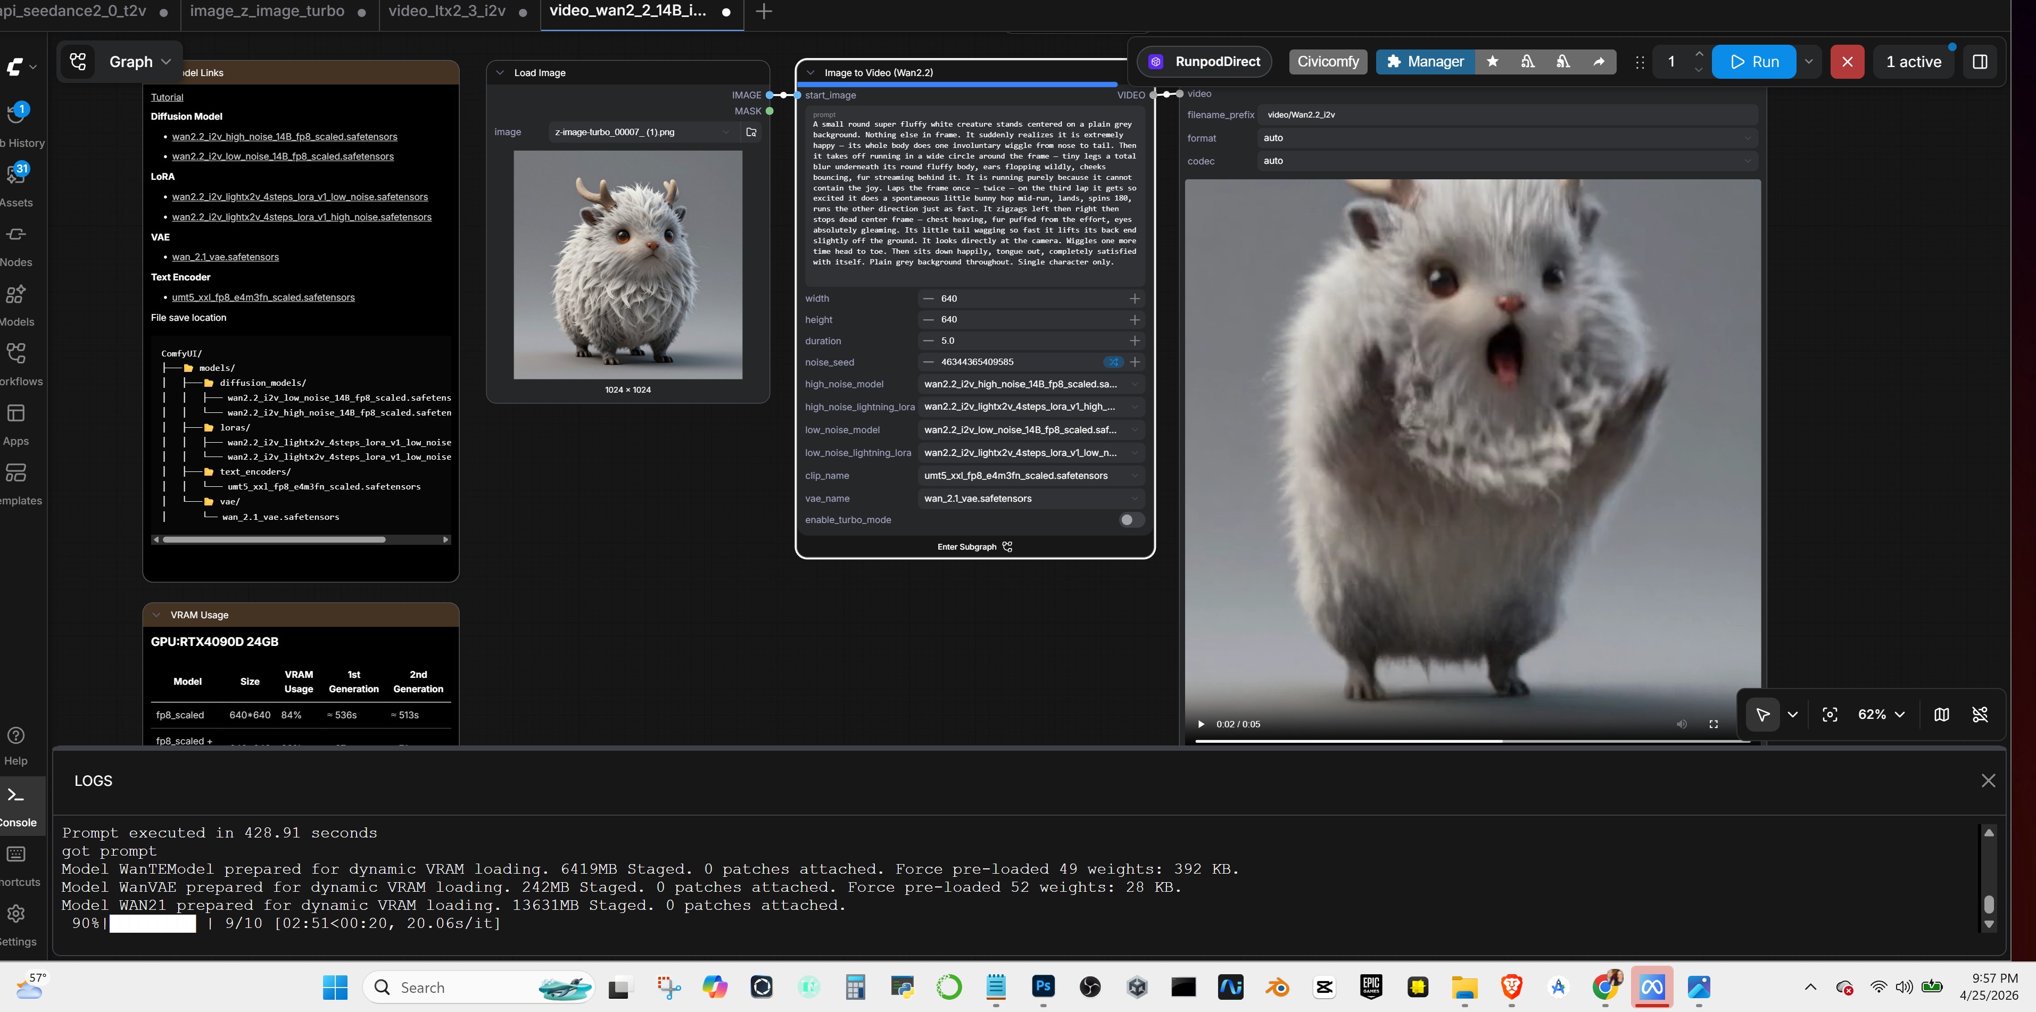Screen dimensions: 2036x1012
Task: Open Brave browser from the taskbar
Action: 1511,986
